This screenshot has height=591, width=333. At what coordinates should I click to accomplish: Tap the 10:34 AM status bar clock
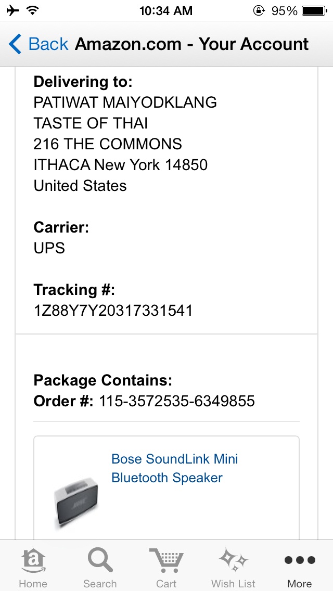point(166,10)
